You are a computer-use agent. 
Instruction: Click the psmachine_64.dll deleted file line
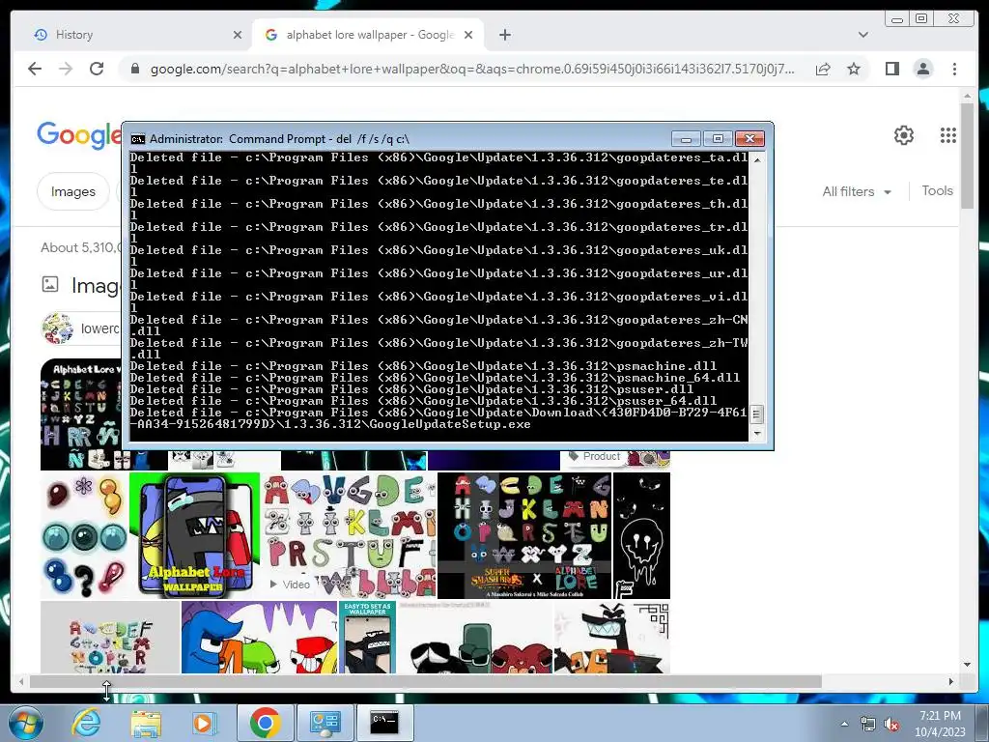coord(435,378)
